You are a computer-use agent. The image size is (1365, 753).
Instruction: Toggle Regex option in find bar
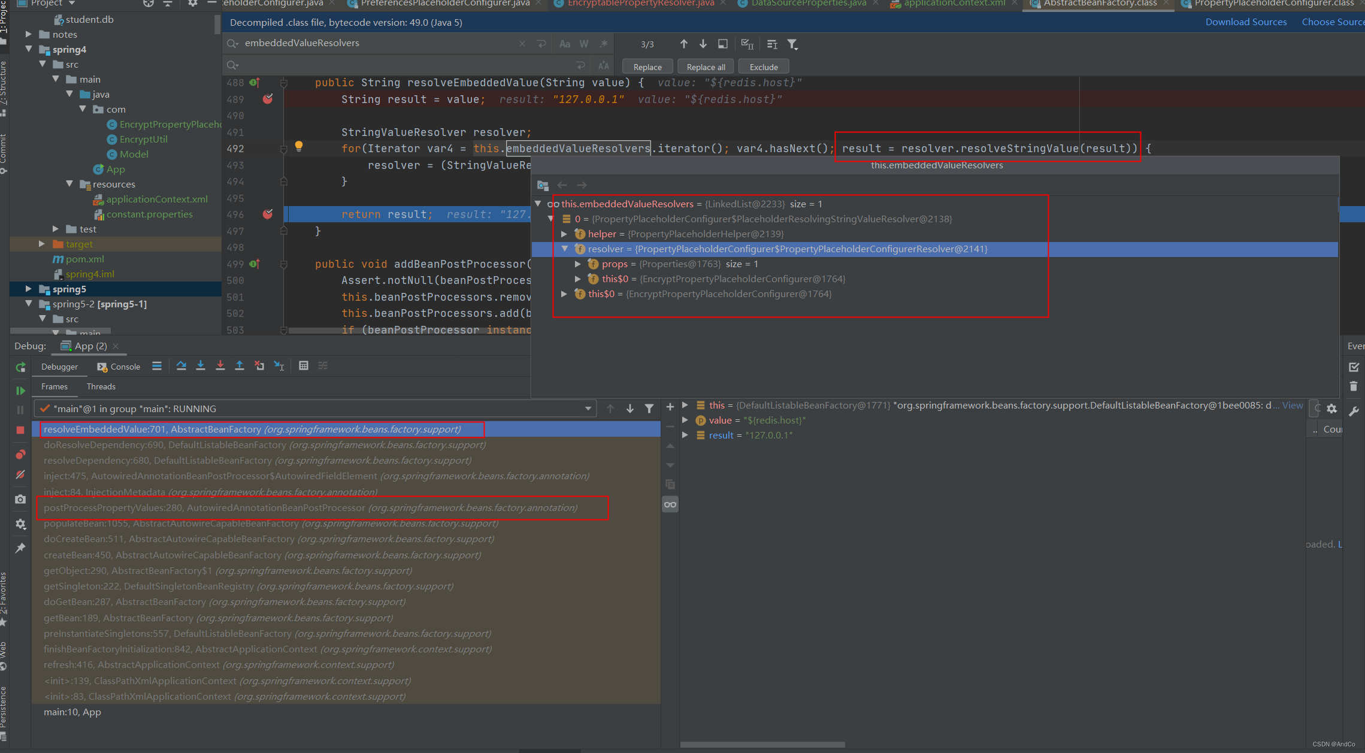(x=604, y=44)
